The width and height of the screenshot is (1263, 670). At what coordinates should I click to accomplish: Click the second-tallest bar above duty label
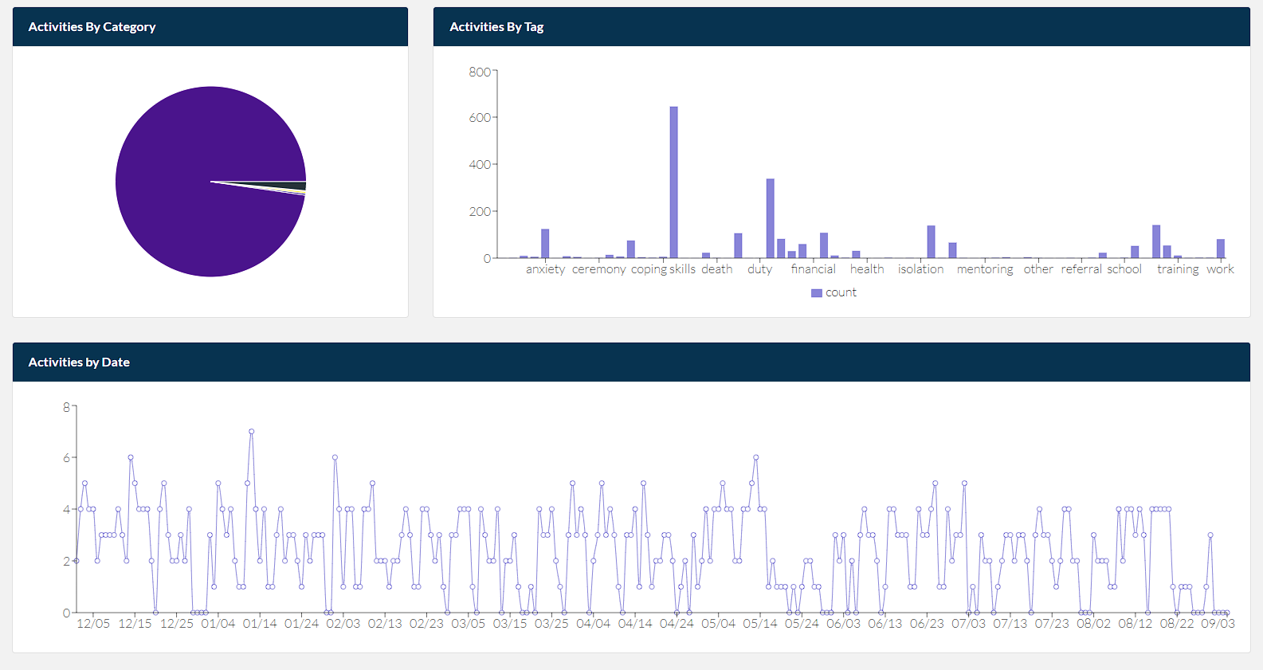click(770, 219)
